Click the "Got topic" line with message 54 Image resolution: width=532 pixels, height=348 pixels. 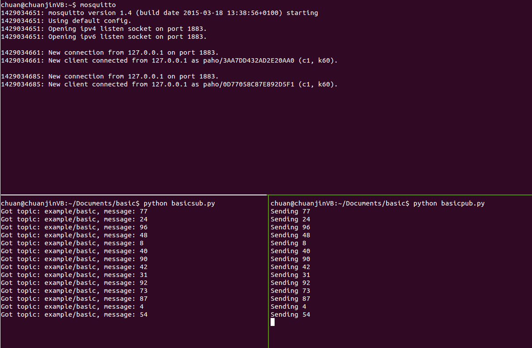coord(74,314)
